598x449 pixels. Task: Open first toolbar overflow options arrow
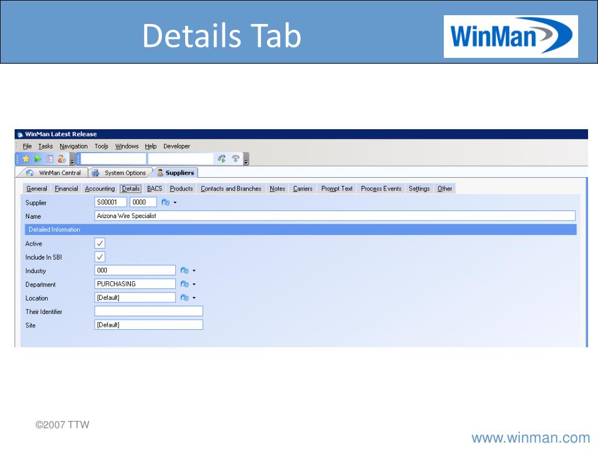[72, 159]
